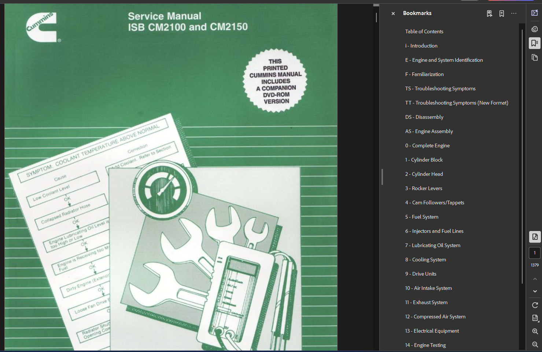Click the Service Manual title on page

tap(188, 22)
